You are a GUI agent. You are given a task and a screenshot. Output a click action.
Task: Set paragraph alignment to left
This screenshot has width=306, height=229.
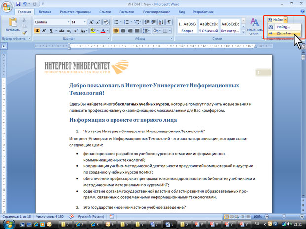click(116, 31)
